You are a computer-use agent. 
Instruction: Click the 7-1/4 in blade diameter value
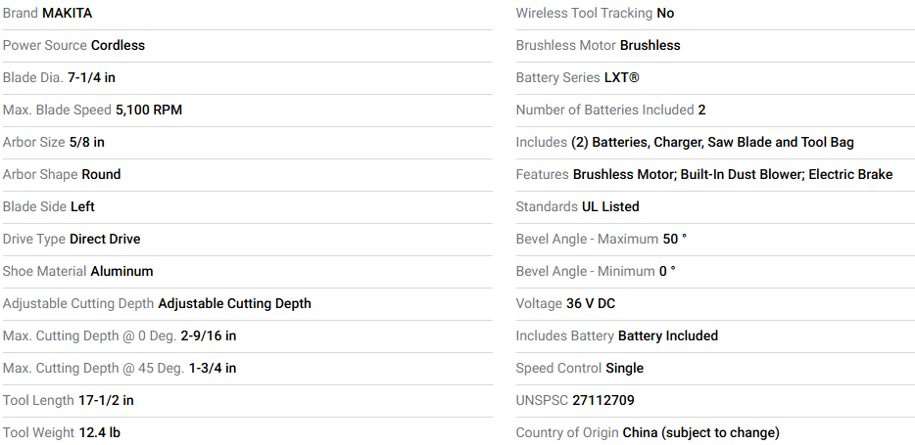coord(91,77)
